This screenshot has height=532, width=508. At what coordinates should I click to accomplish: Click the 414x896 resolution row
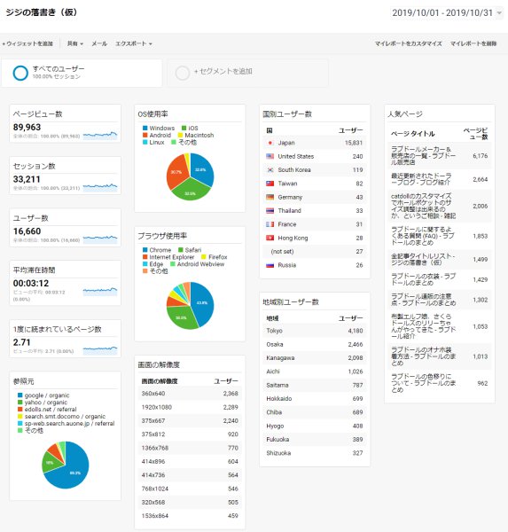pos(190,461)
